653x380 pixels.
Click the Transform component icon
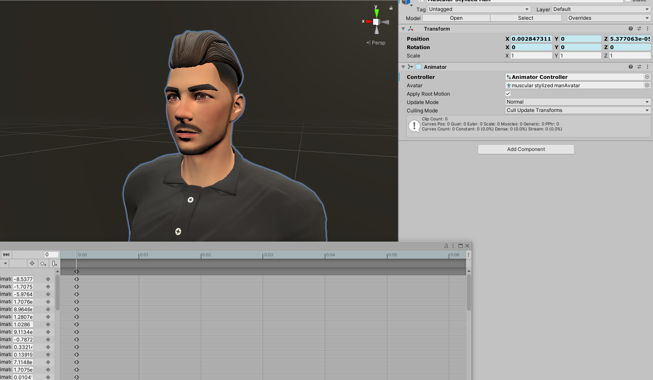click(411, 29)
